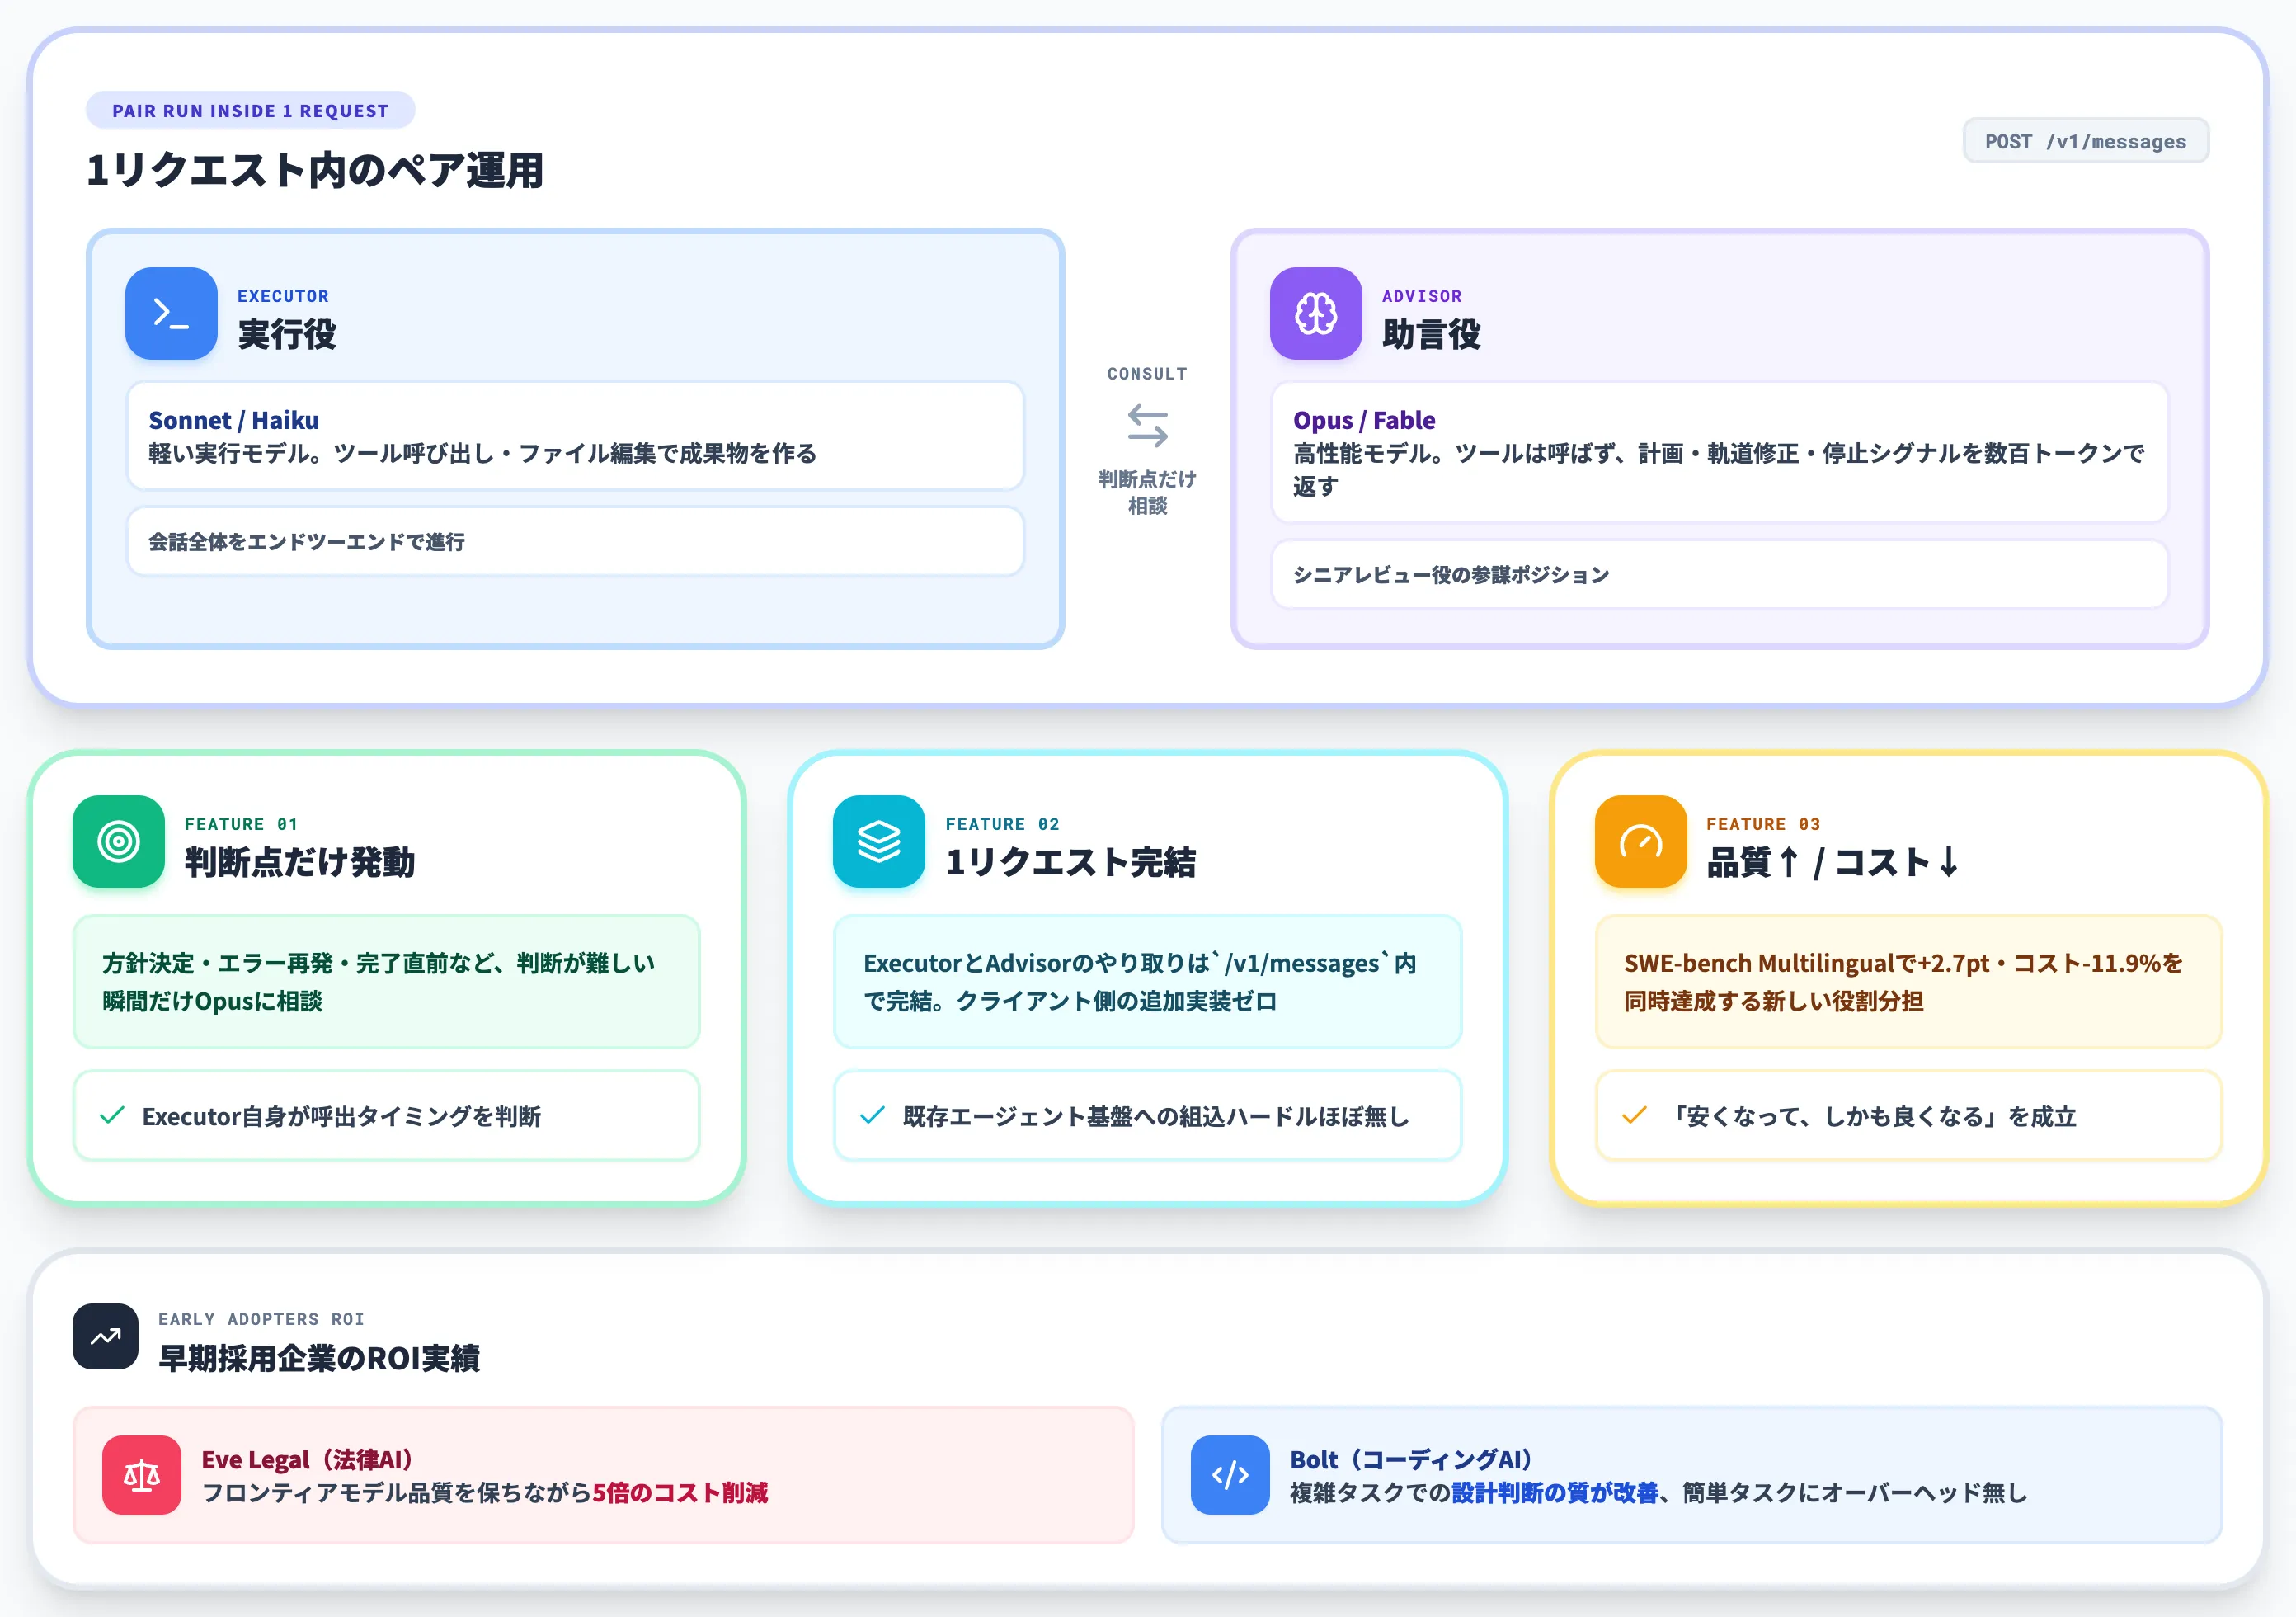Screen dimensions: 2296x1617
Task: Click the ExecutorとAdvisorのやり取り description box
Action: [1147, 982]
